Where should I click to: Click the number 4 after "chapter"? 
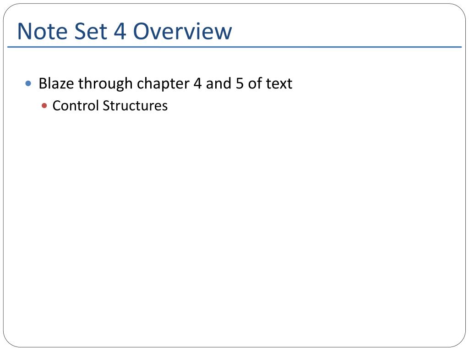197,83
